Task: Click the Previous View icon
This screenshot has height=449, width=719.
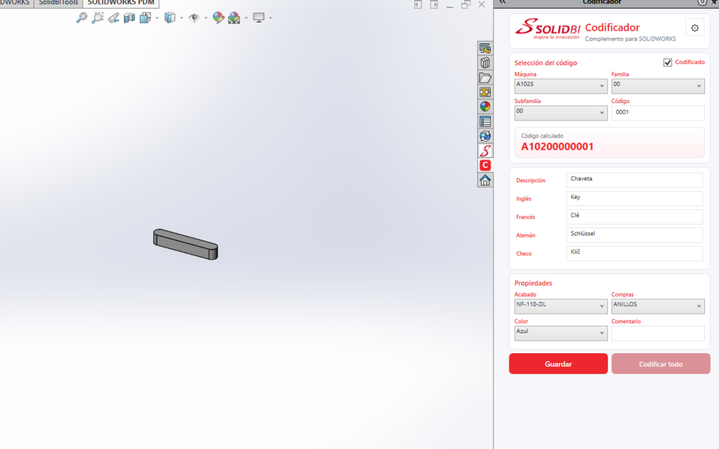Action: [x=113, y=18]
